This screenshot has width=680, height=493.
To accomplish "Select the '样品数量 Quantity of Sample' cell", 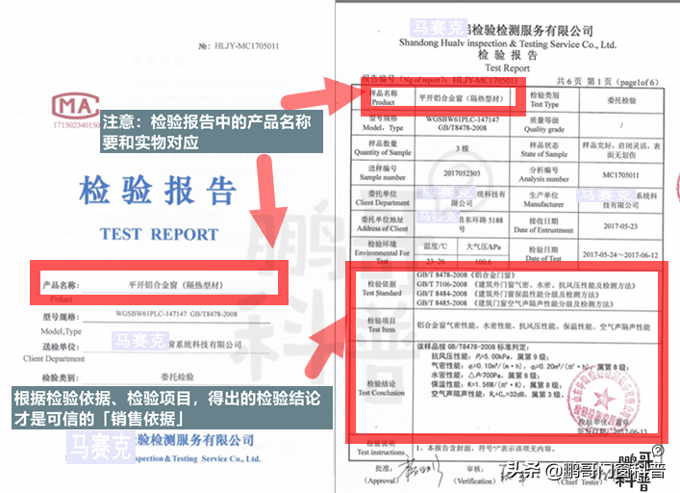I will coord(383,148).
